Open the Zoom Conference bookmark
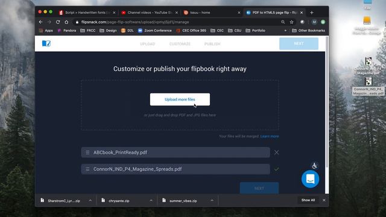This screenshot has width=386, height=217. pos(155,31)
